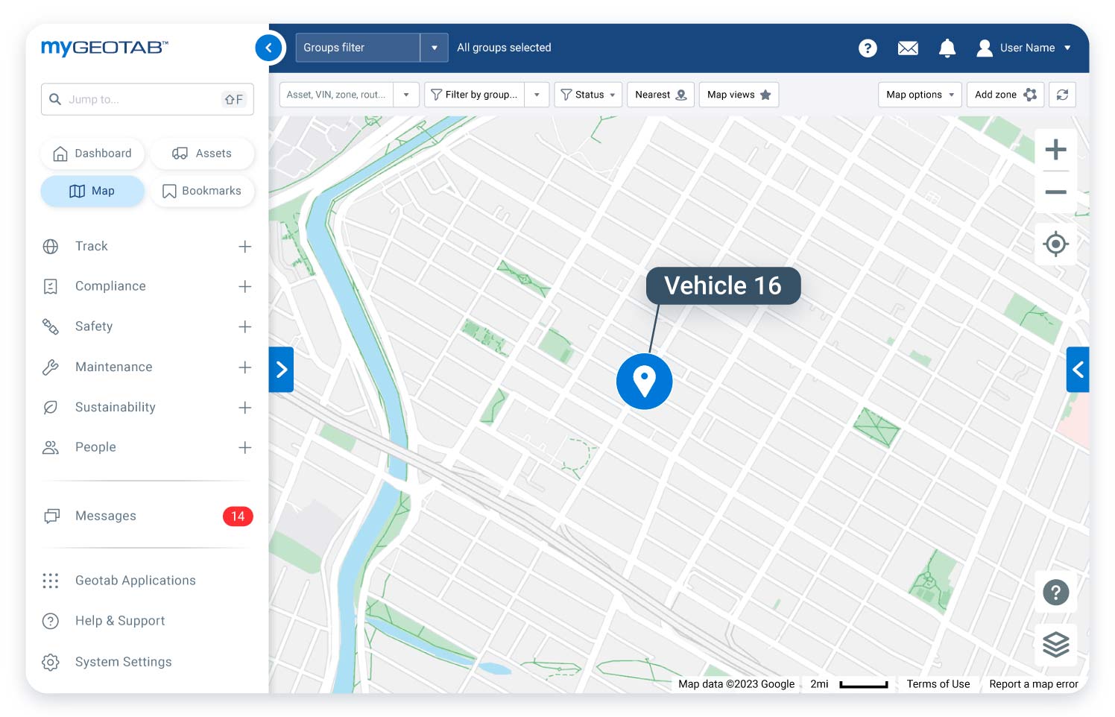The width and height of the screenshot is (1115, 717).
Task: Expand the Track section
Action: (245, 247)
